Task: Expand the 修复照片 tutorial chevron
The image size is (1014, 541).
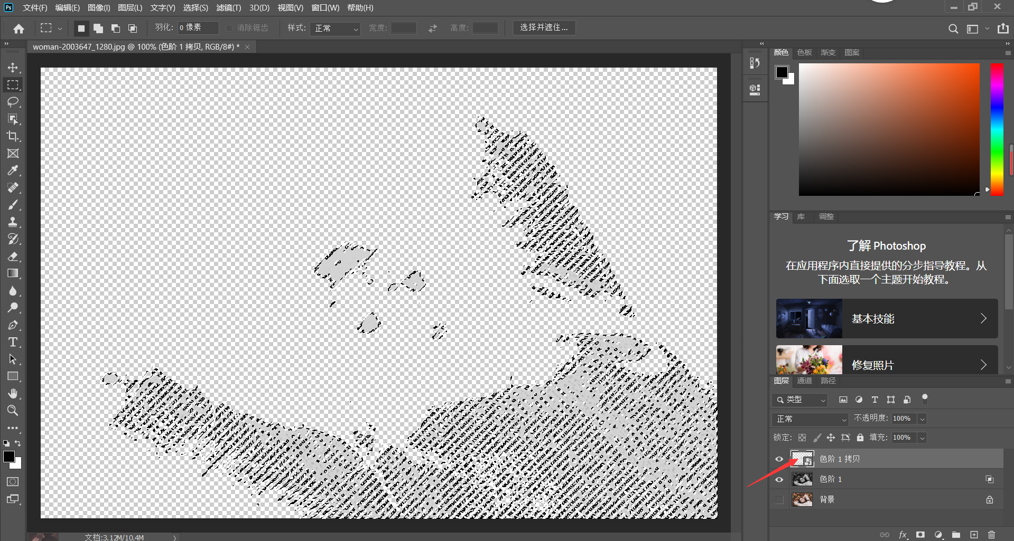Action: pyautogui.click(x=983, y=365)
